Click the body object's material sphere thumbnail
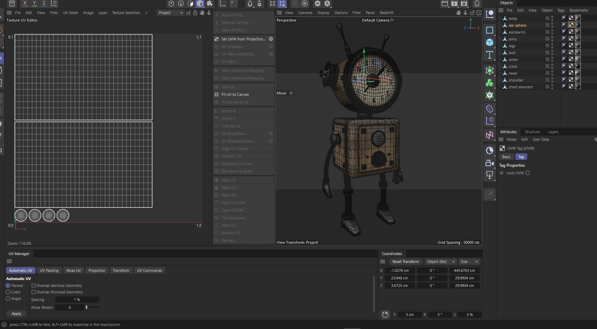 click(578, 18)
